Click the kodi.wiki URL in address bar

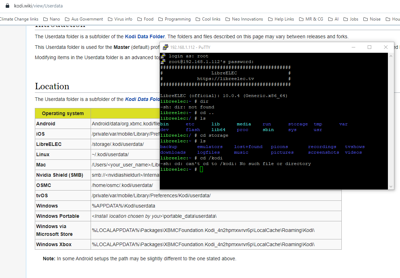38,6
